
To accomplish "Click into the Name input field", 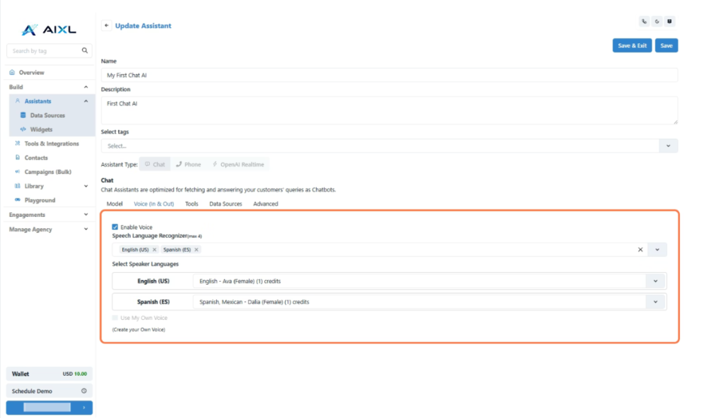I will 389,75.
